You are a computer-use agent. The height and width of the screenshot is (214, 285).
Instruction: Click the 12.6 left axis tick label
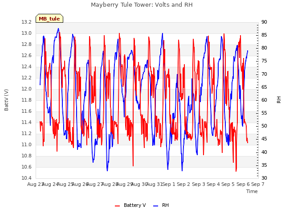click(27, 55)
